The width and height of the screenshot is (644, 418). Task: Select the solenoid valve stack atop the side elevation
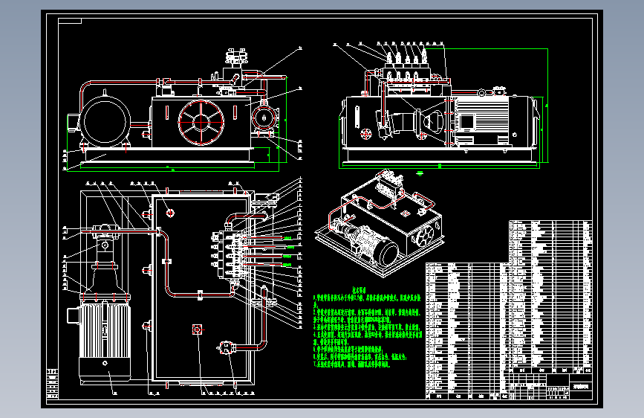click(x=406, y=64)
